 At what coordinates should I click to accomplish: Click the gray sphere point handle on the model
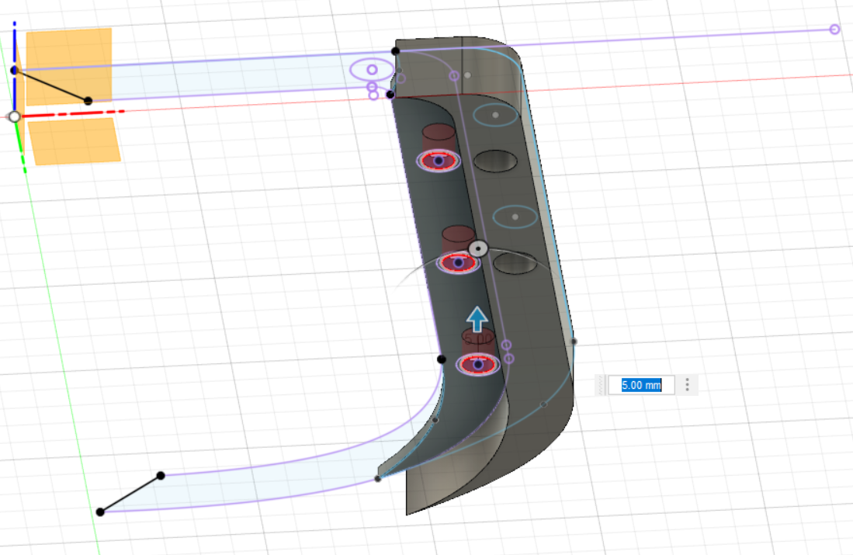(478, 250)
